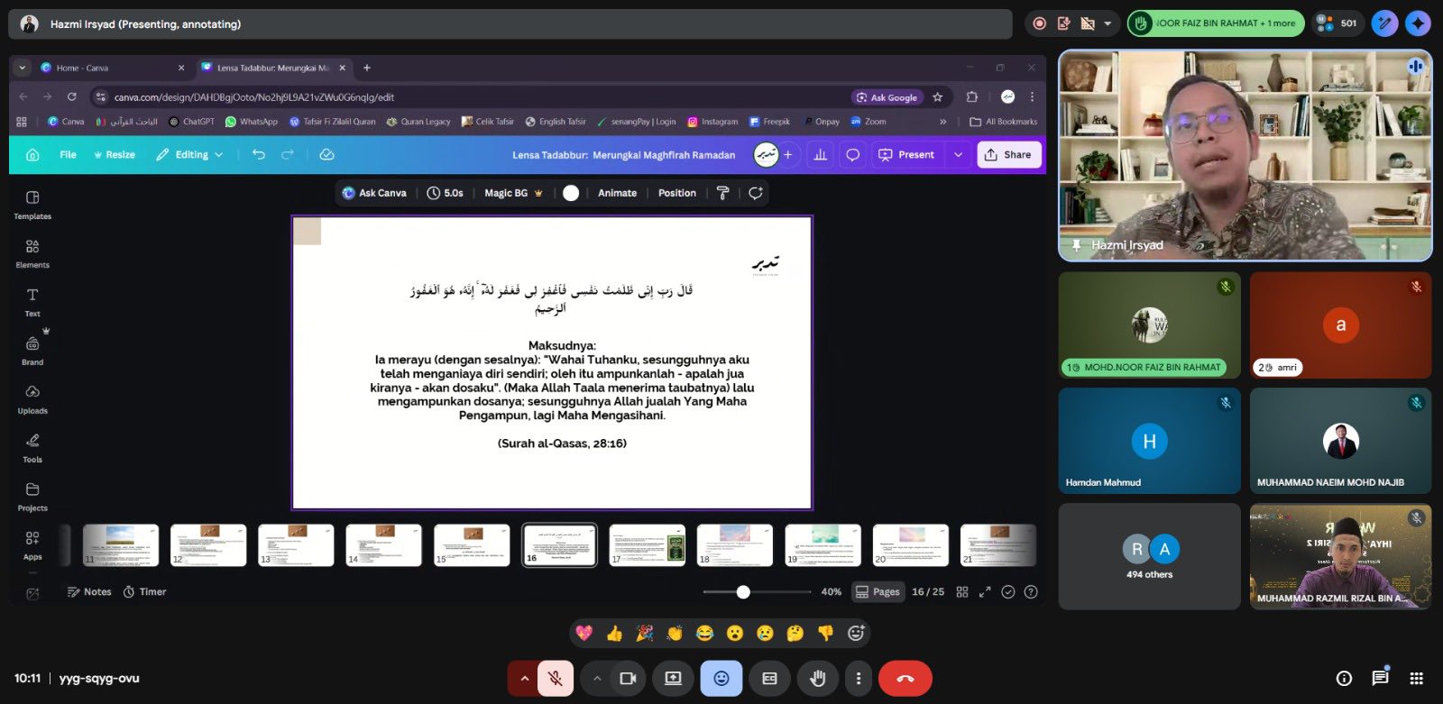Expand the audio settings arrow
This screenshot has height=704, width=1443.
[524, 679]
